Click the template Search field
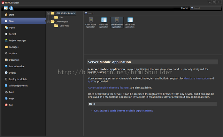This screenshot has width=223, height=137. 153,13
